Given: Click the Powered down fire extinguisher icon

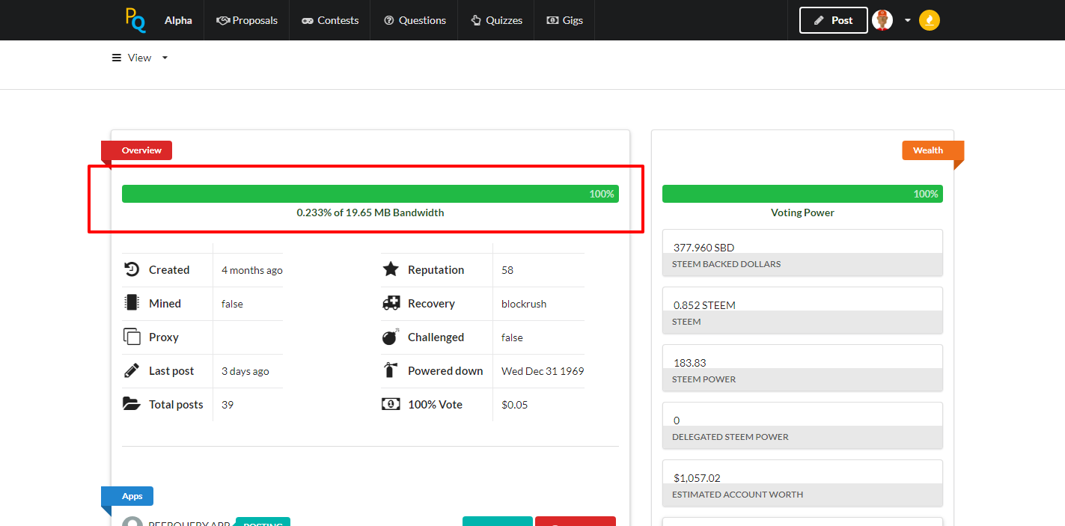Looking at the screenshot, I should (x=391, y=370).
